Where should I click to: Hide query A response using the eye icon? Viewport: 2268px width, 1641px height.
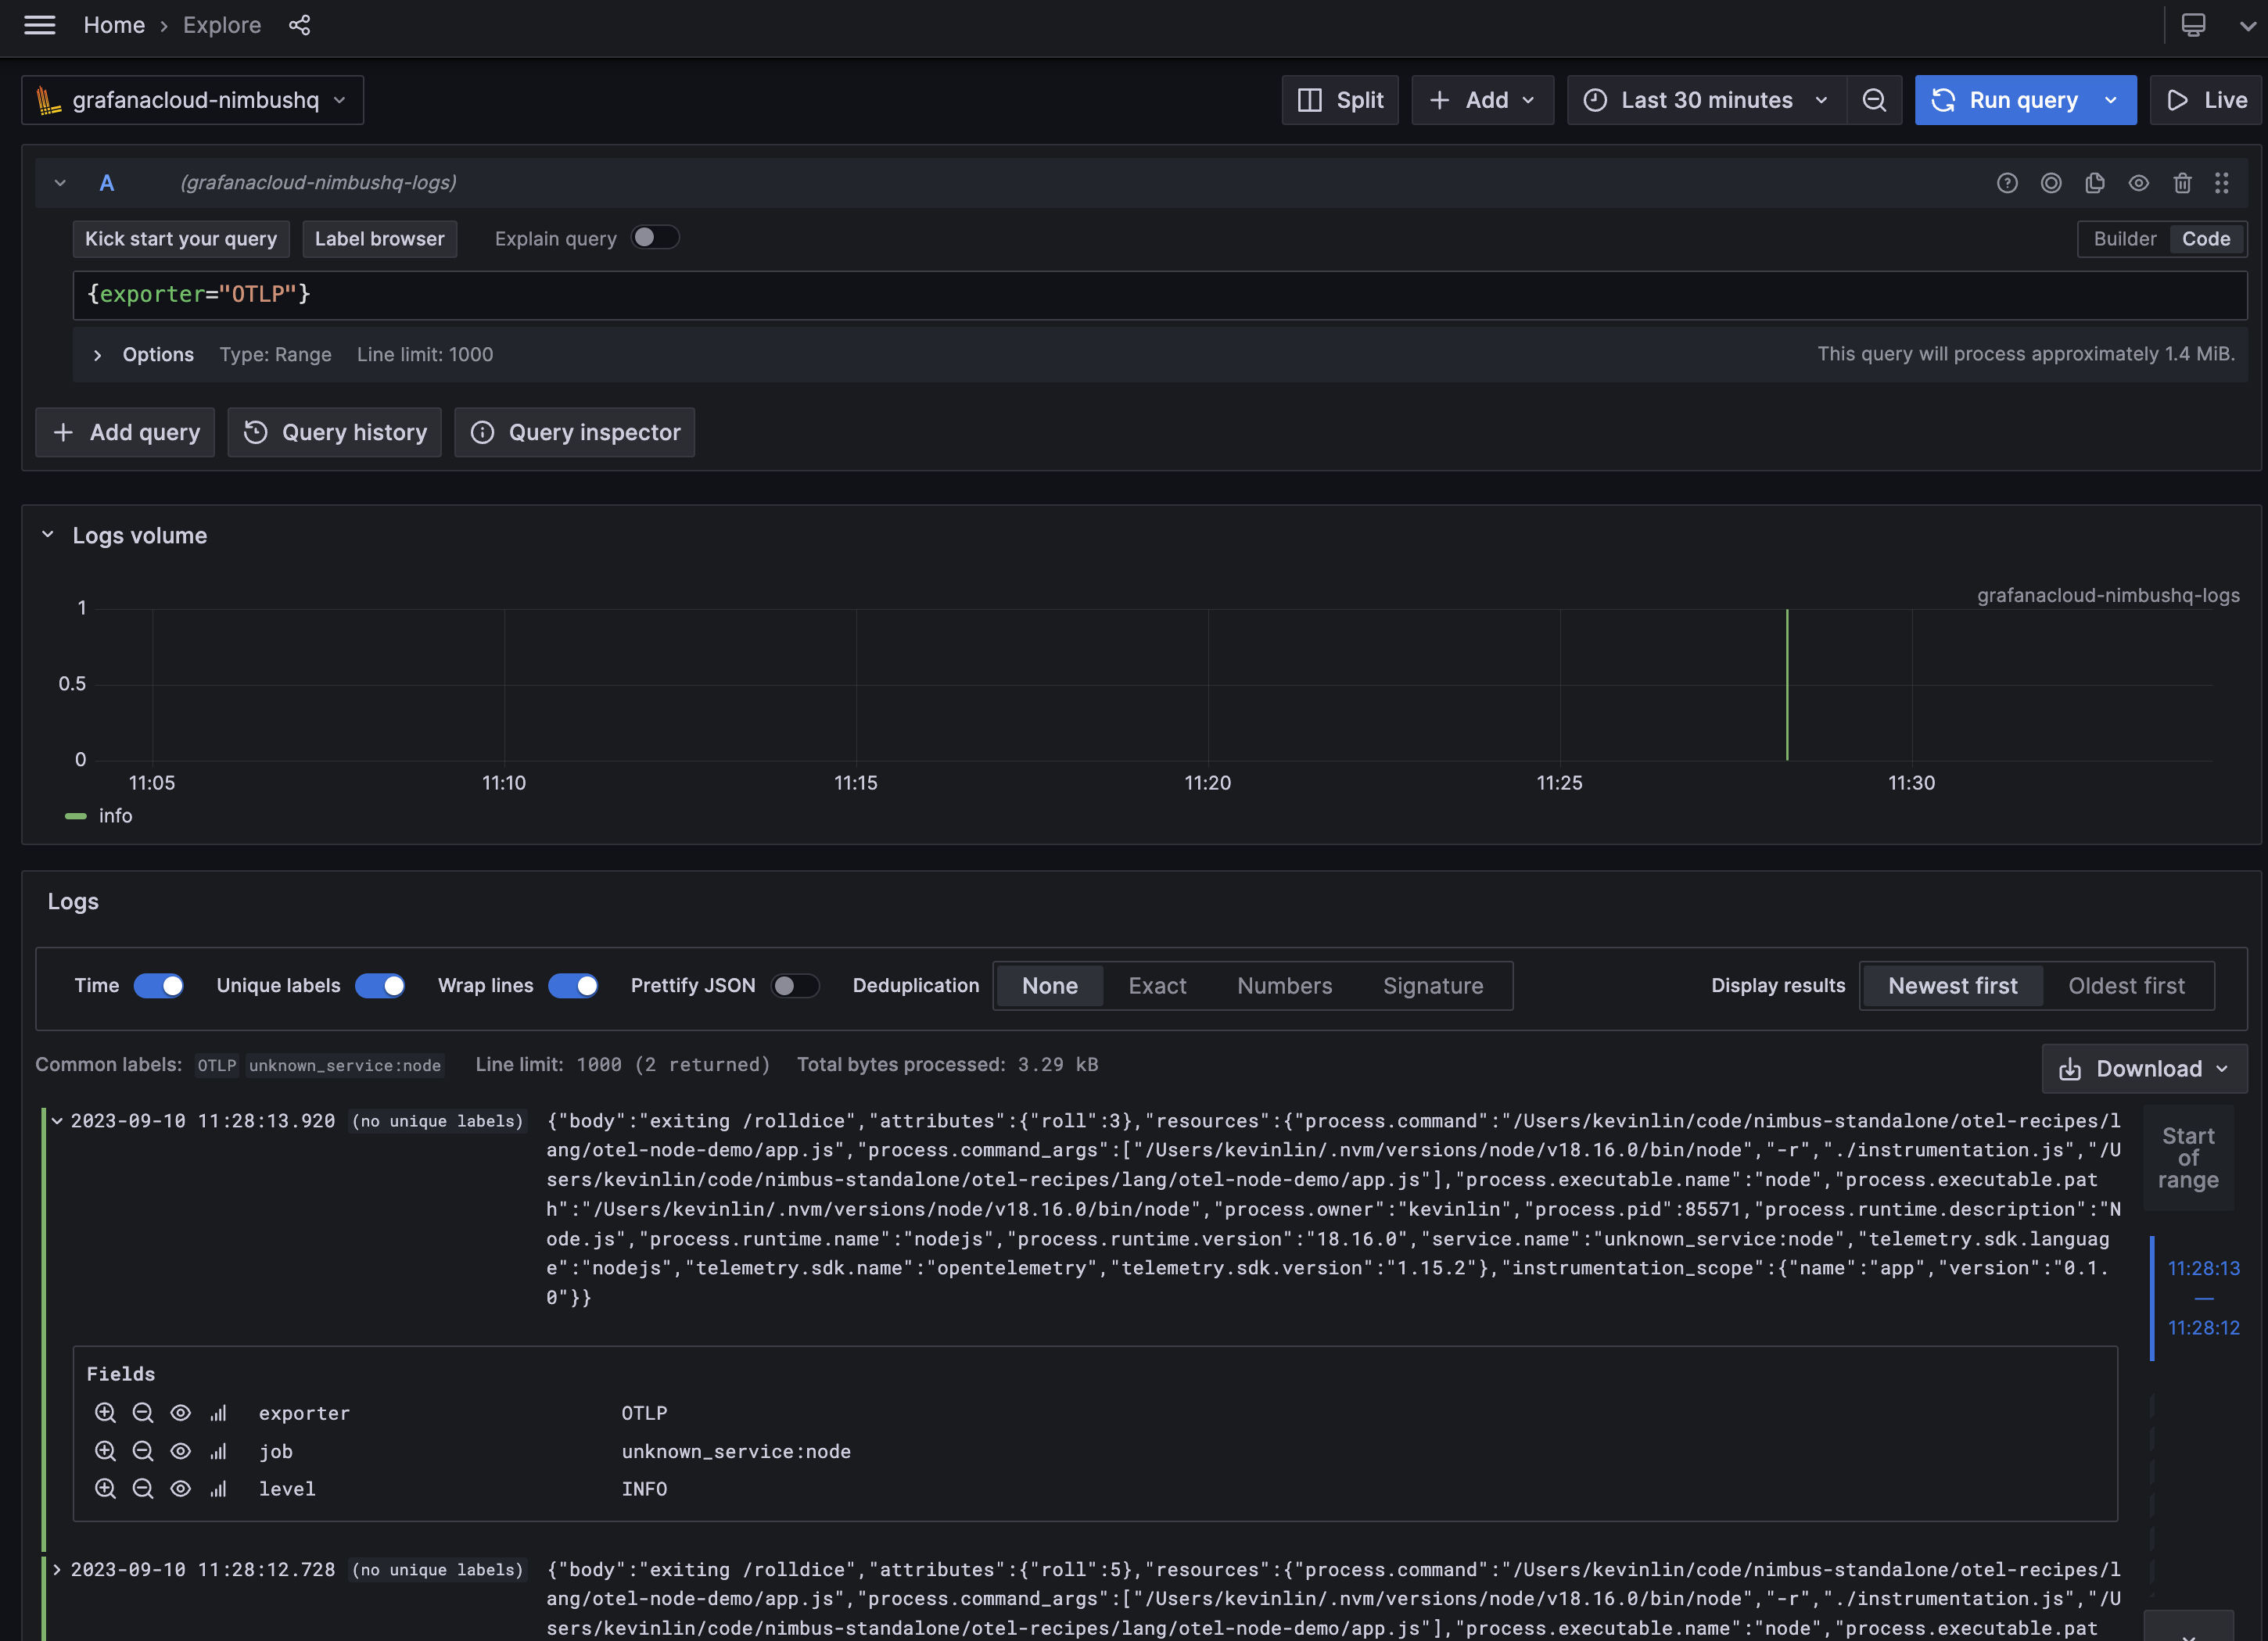pos(2140,183)
